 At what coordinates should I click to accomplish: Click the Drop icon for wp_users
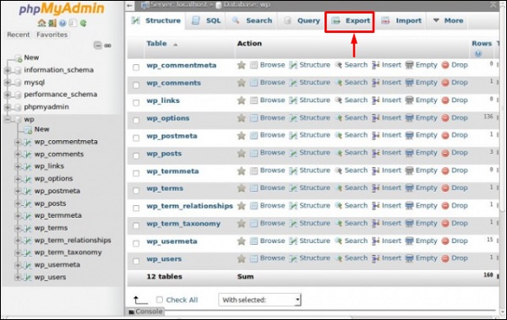pos(445,258)
